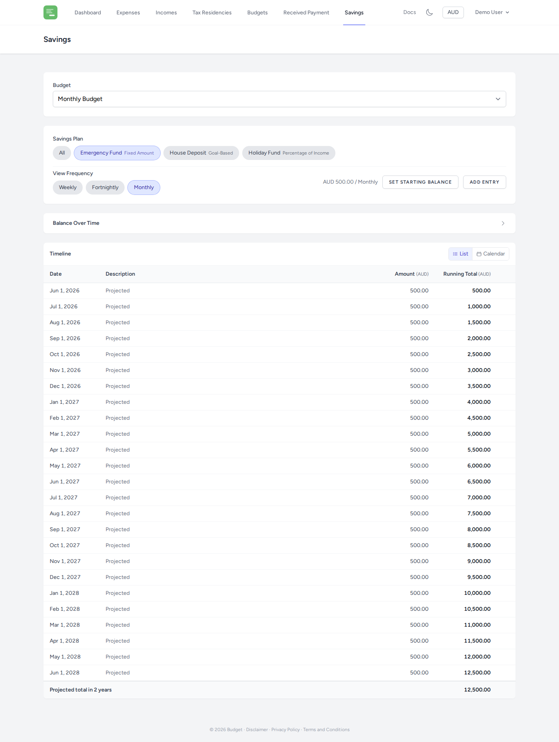Click the AUD currency button
The width and height of the screenshot is (559, 742).
453,12
